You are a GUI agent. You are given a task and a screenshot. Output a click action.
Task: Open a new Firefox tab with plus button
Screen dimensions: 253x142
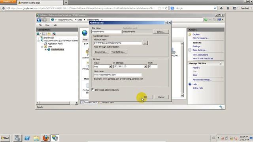(66, 2)
